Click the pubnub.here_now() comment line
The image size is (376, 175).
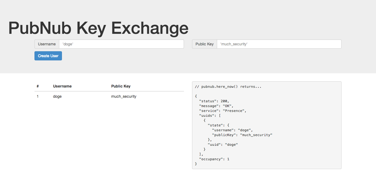pyautogui.click(x=228, y=87)
